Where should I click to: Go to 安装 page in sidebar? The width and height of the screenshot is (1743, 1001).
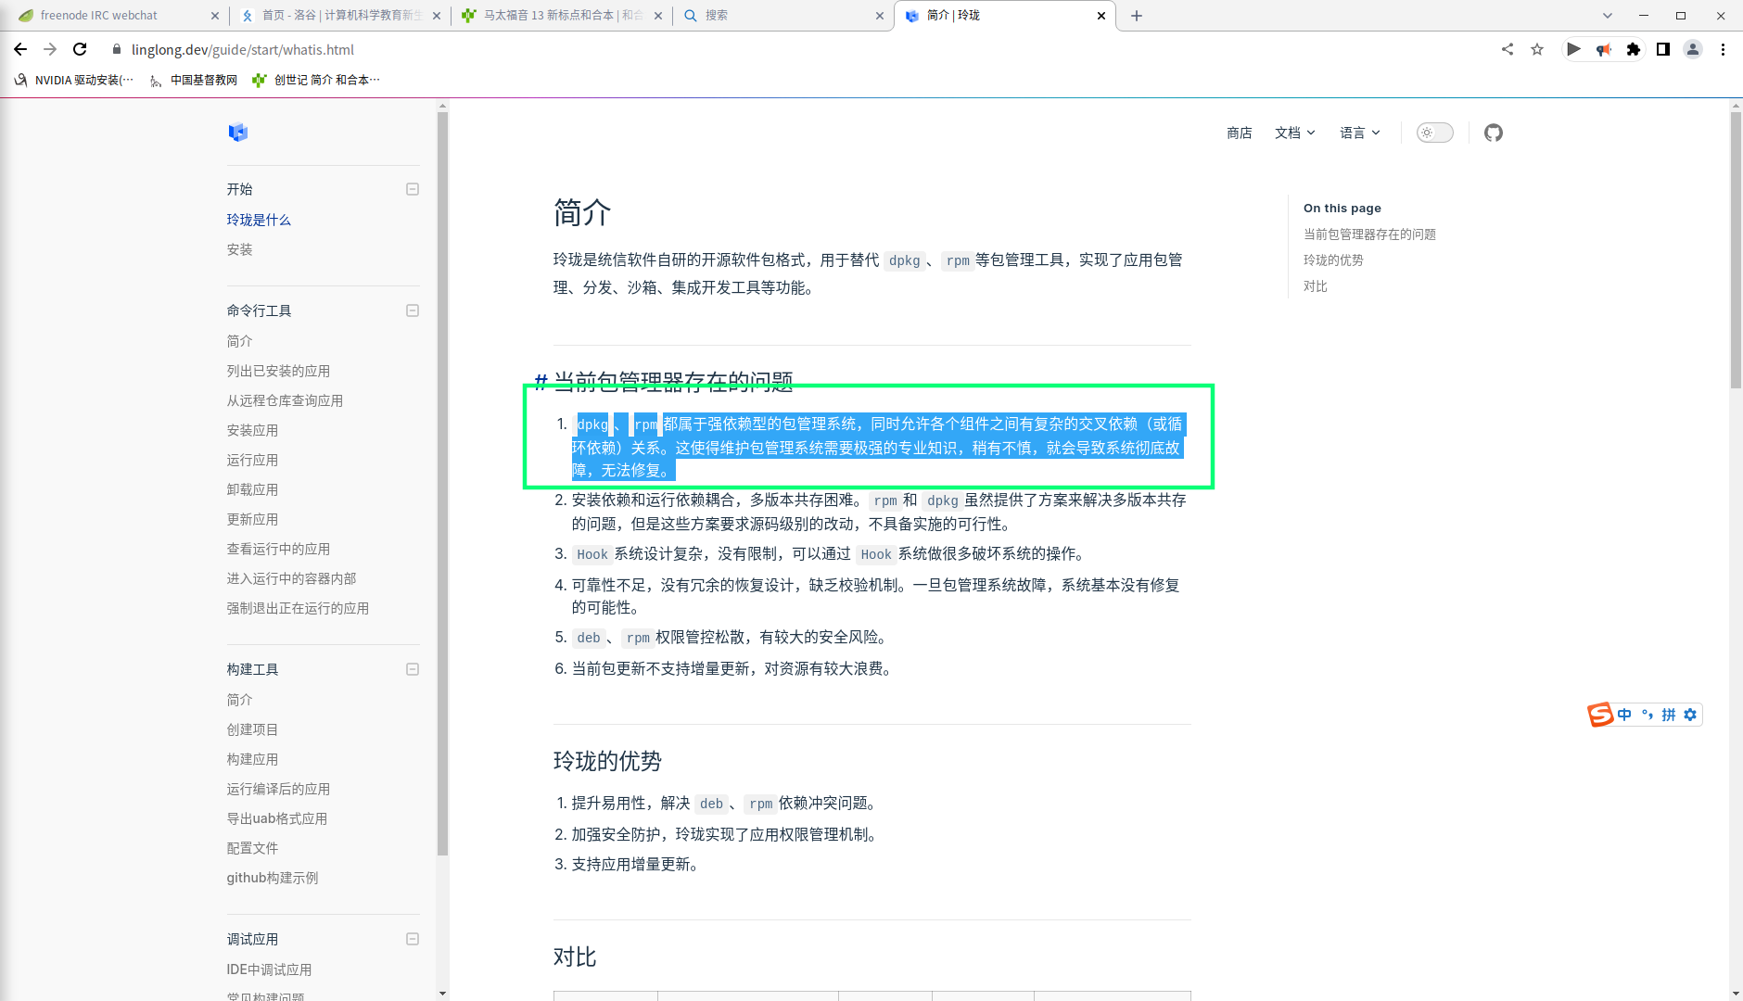239,249
